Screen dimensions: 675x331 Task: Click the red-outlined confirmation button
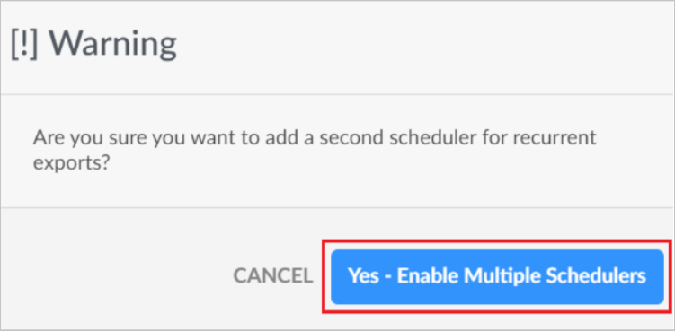(x=497, y=277)
